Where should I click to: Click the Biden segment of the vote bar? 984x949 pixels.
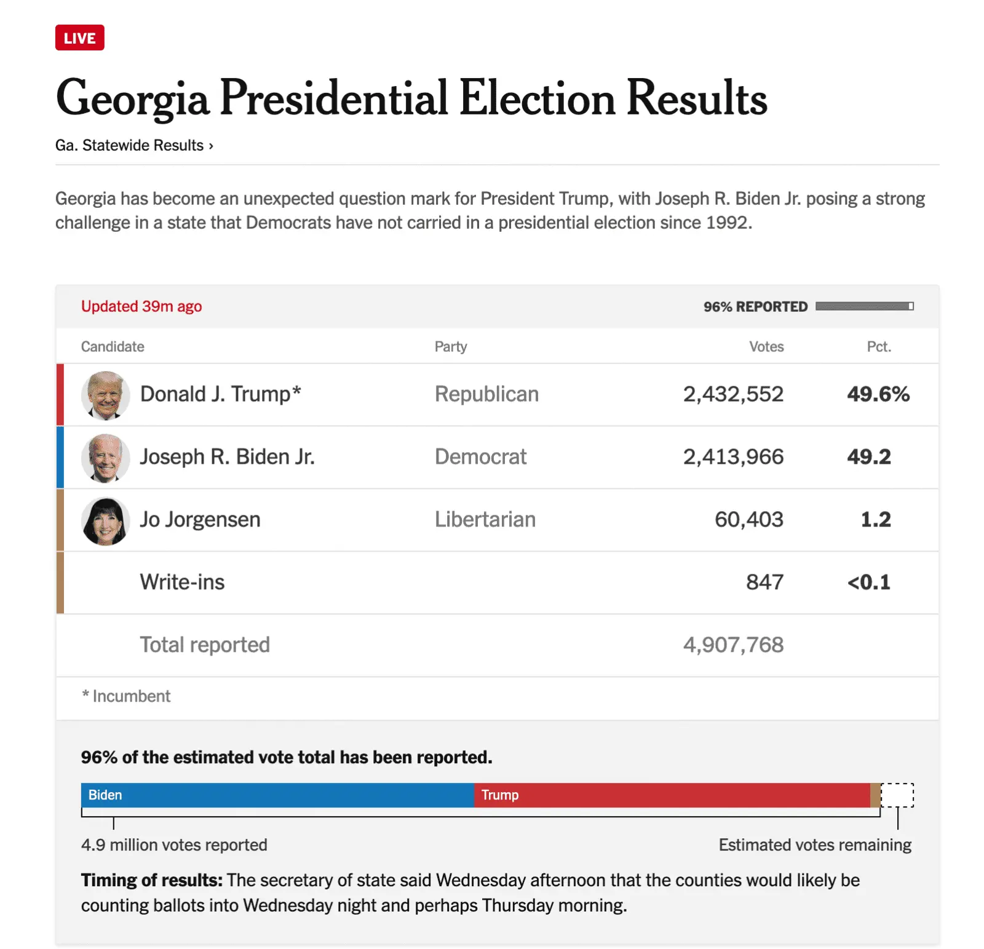pos(277,795)
